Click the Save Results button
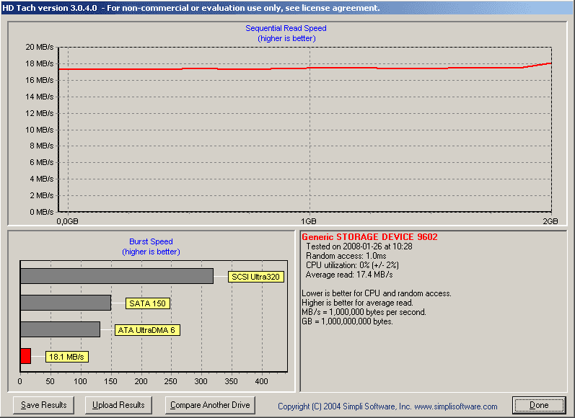The height and width of the screenshot is (418, 575). (43, 405)
